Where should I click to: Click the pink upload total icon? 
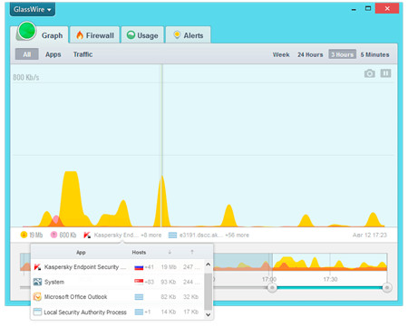pyautogui.click(x=53, y=235)
